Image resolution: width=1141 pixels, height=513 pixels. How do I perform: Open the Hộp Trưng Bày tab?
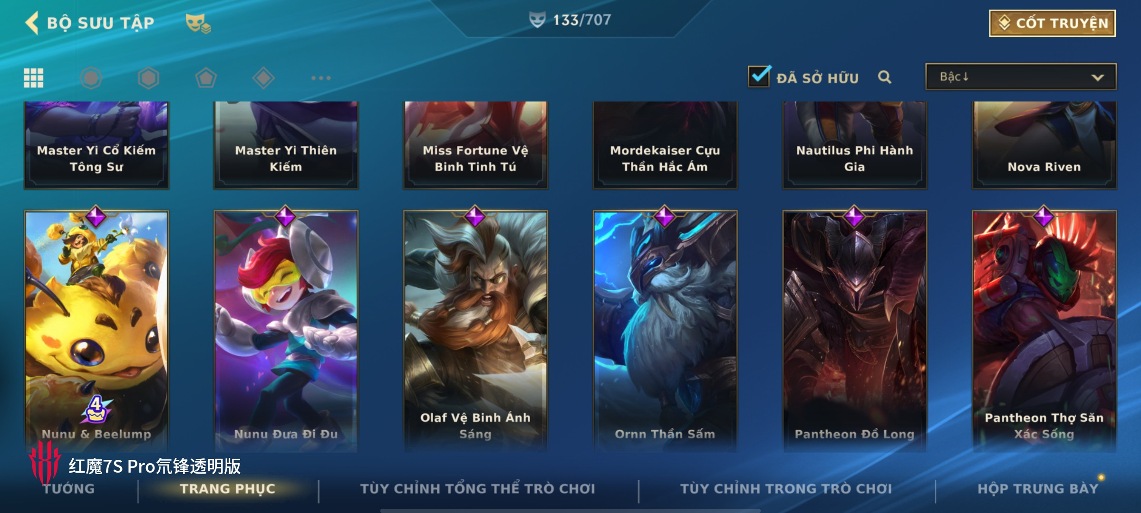(x=1038, y=489)
